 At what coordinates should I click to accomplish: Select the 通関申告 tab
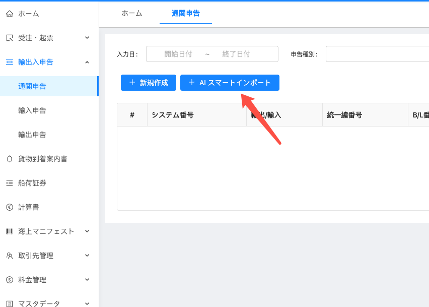[186, 13]
